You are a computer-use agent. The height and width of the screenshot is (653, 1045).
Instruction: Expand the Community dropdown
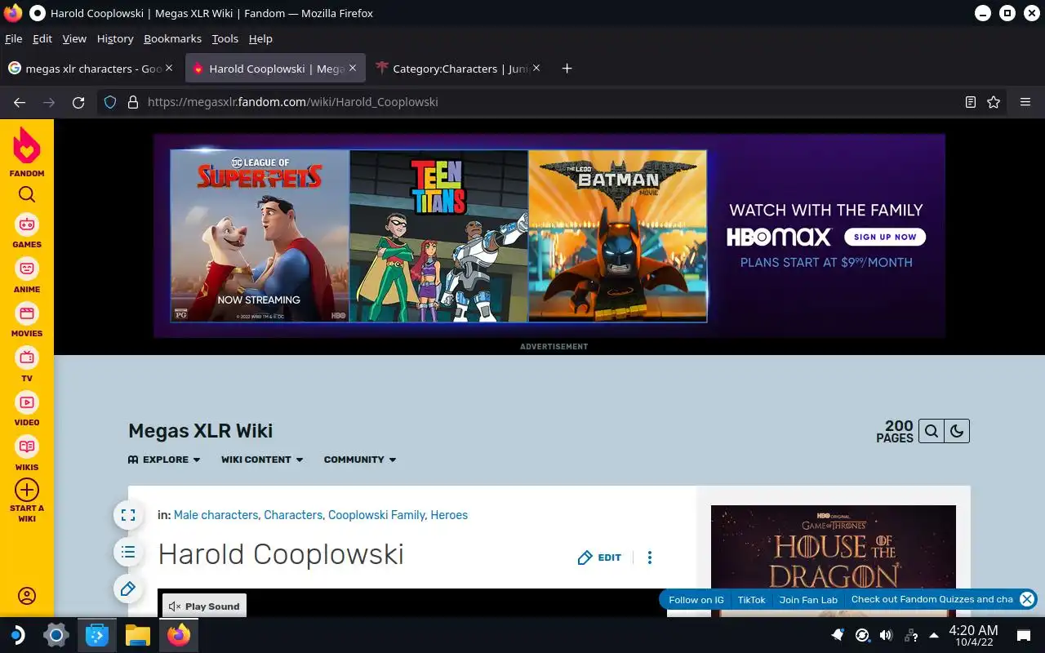360,460
